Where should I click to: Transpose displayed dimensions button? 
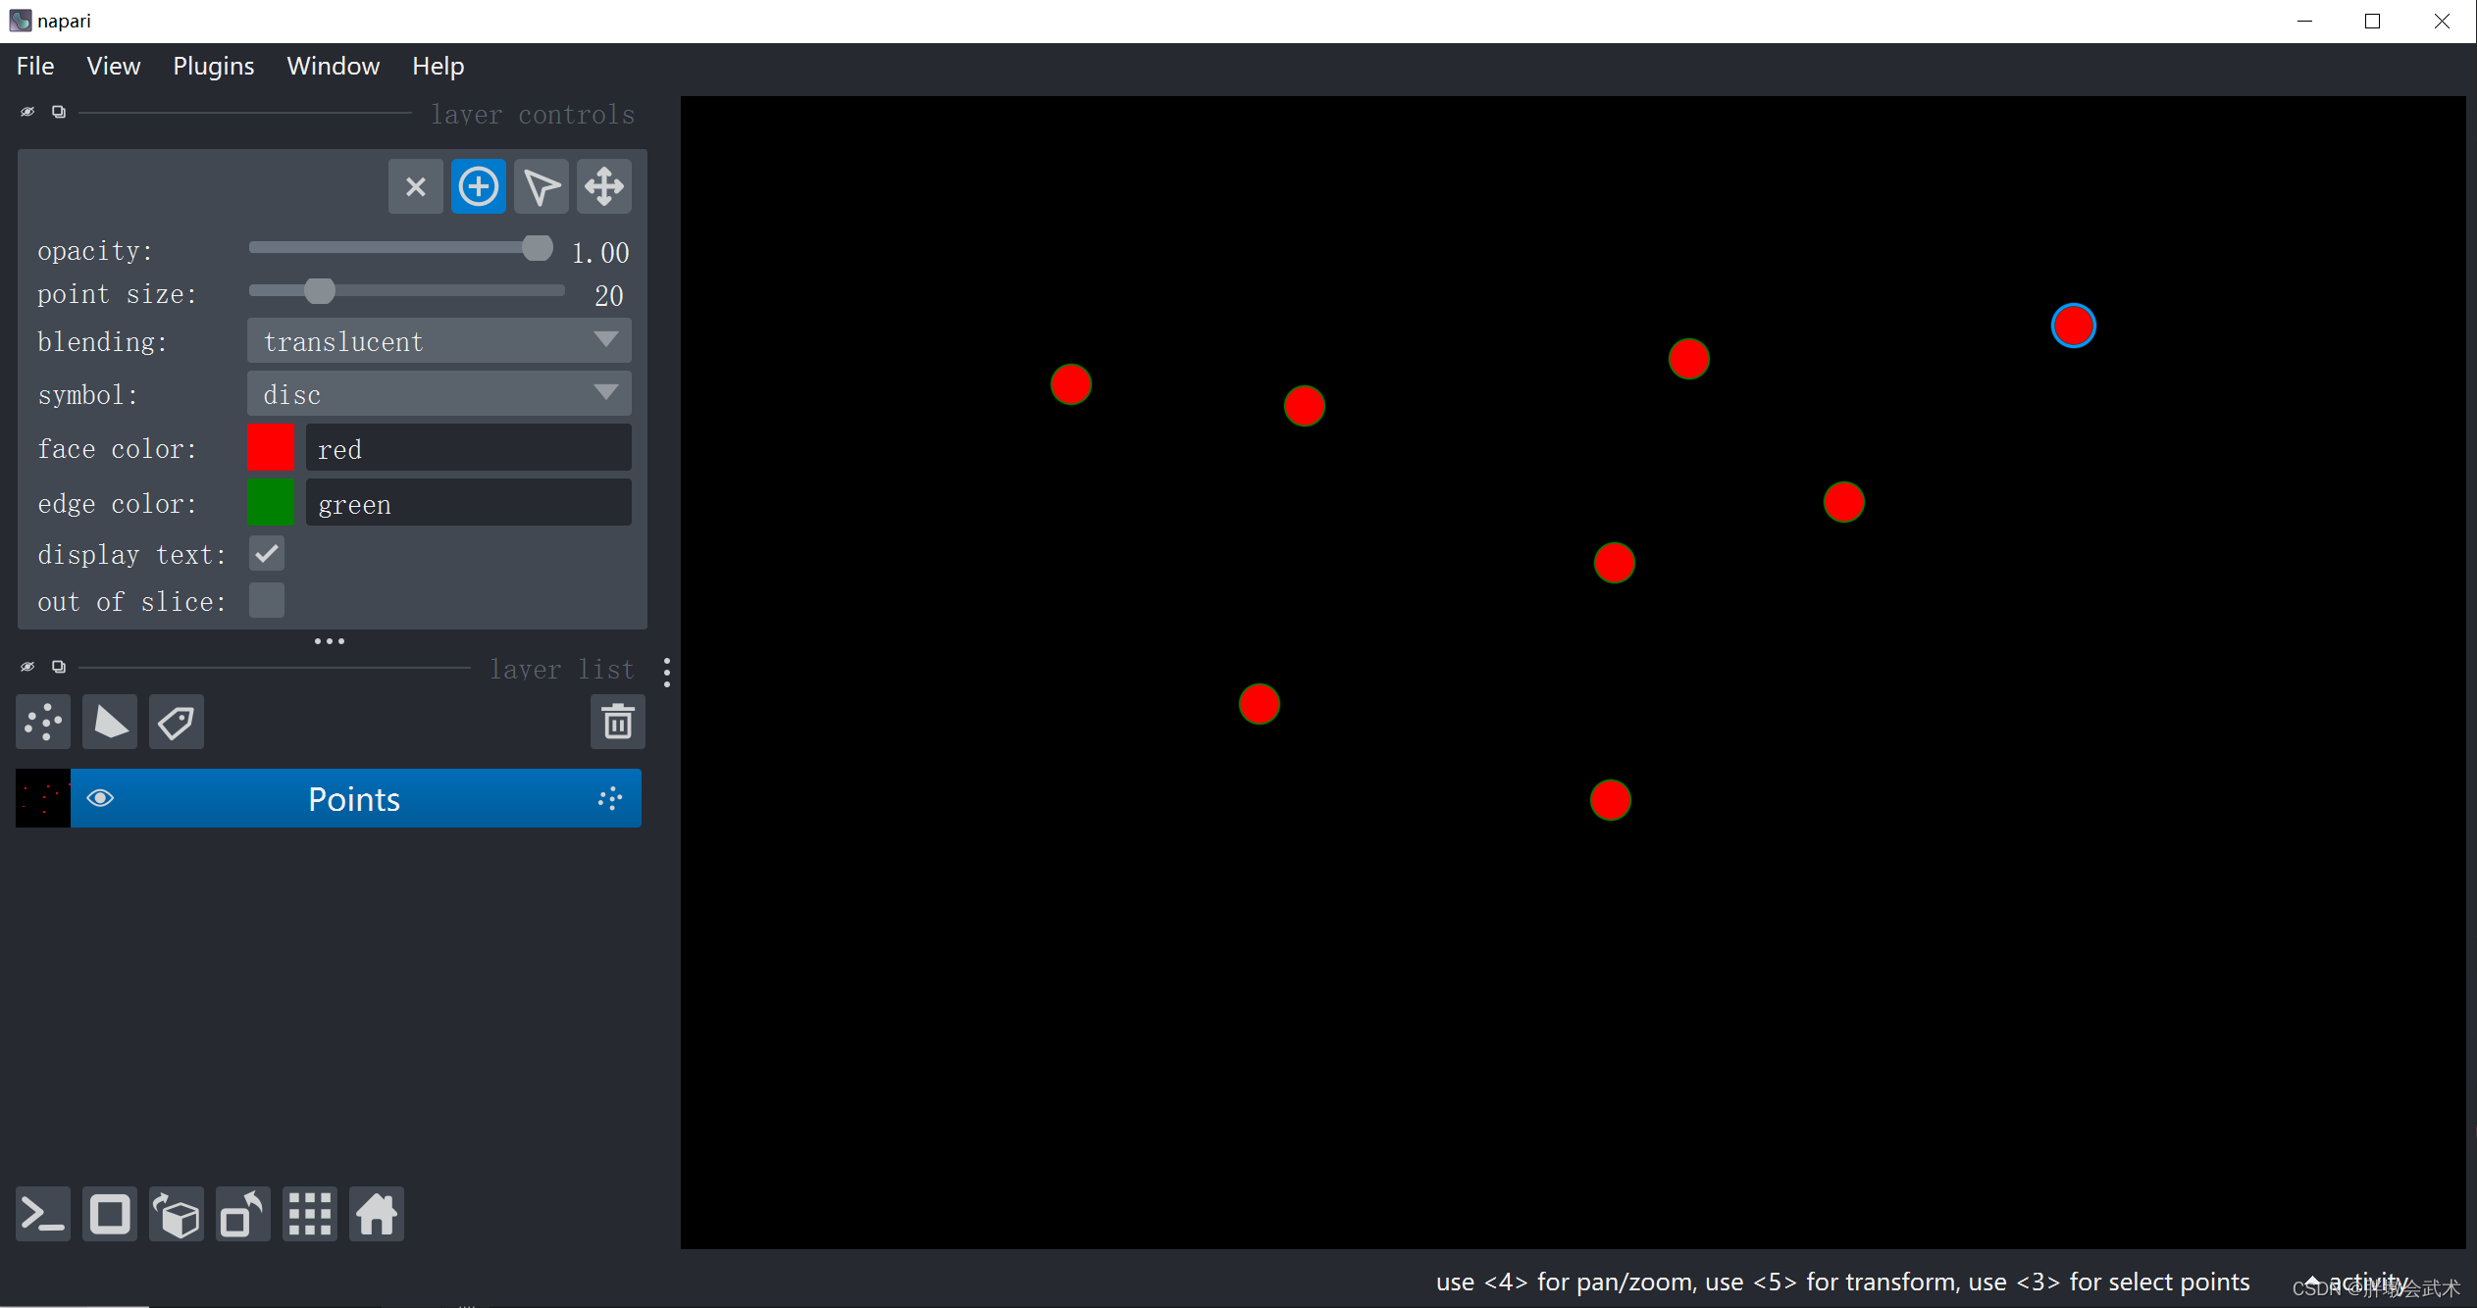coord(243,1215)
